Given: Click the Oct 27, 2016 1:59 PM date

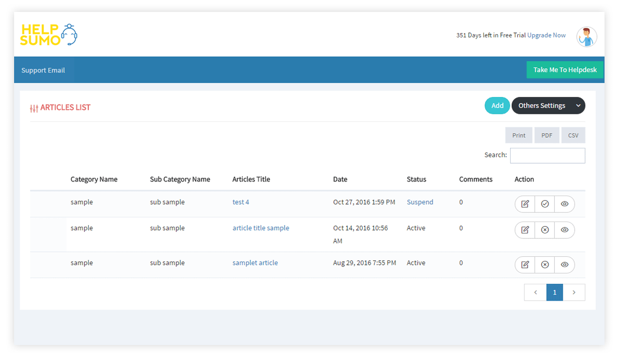Looking at the screenshot, I should 364,202.
